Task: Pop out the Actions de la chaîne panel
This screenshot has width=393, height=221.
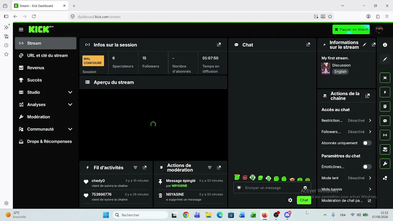Action: (x=368, y=96)
